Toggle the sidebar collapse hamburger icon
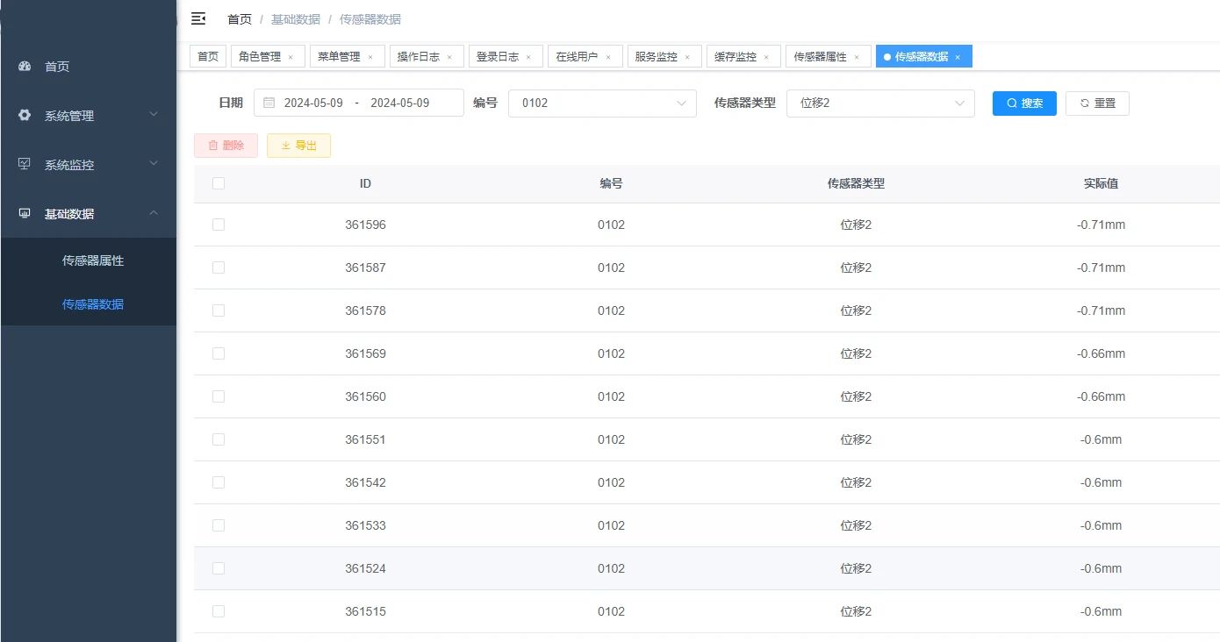 tap(198, 18)
